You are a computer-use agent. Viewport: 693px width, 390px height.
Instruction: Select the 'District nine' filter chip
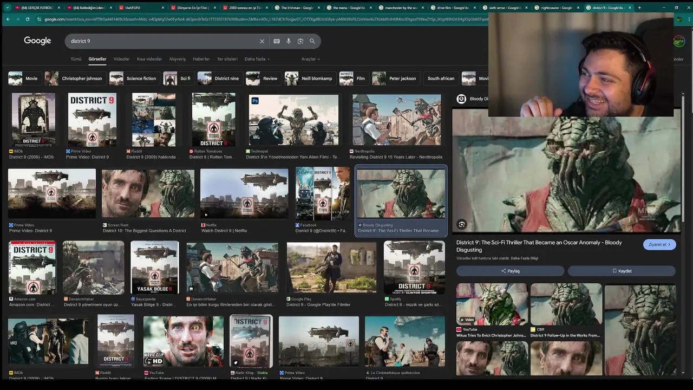220,79
